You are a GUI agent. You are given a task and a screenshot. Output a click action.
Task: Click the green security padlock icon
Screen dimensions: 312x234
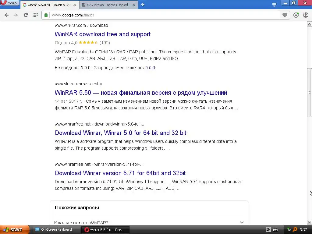click(x=46, y=15)
